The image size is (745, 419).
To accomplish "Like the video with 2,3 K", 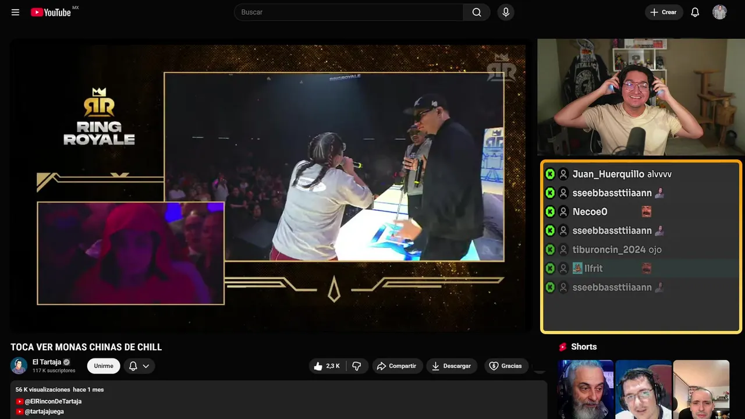I will pos(327,366).
